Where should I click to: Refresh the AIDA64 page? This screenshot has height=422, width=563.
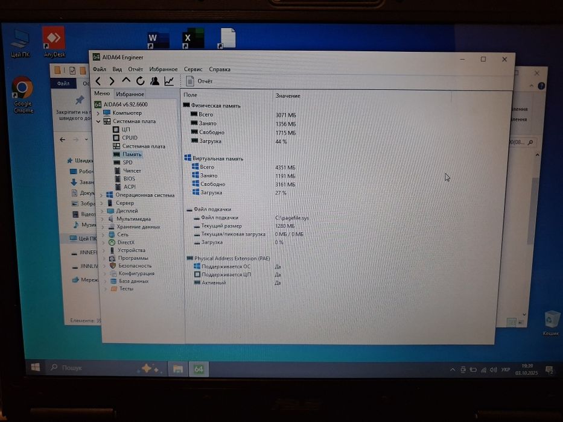(x=140, y=81)
